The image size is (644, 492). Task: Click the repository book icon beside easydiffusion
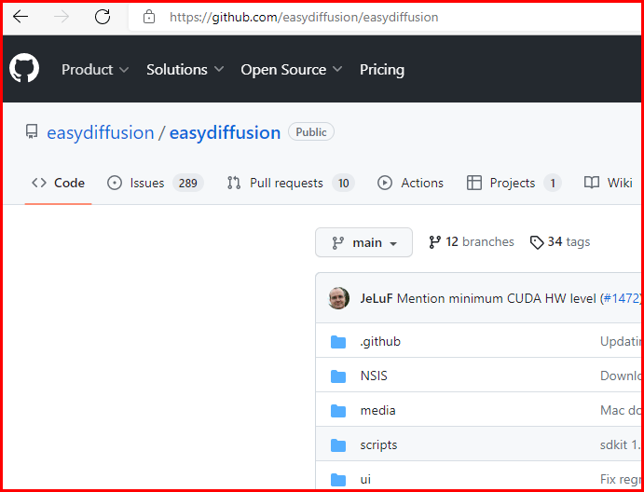(x=31, y=132)
